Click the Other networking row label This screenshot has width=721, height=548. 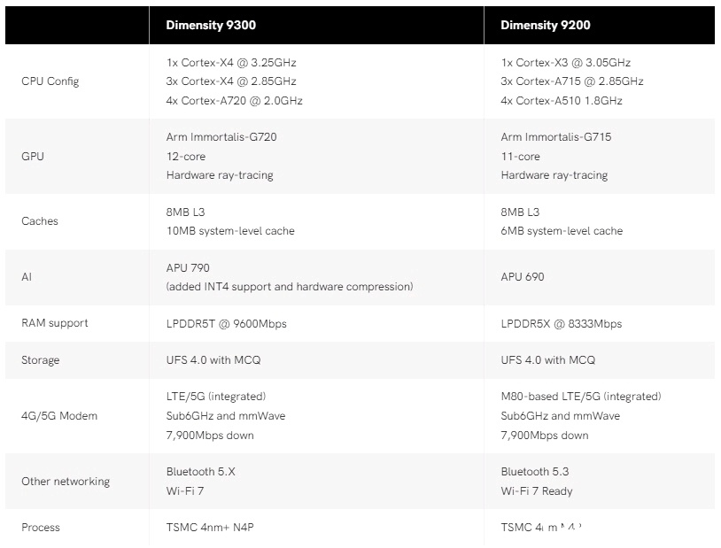66,482
